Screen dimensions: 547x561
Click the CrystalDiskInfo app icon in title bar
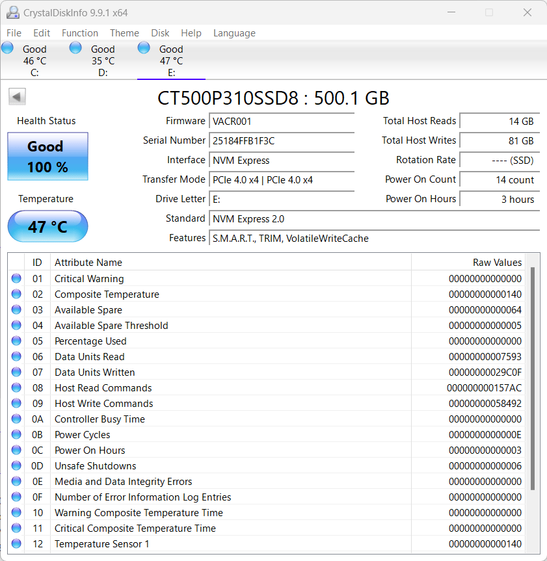click(13, 12)
